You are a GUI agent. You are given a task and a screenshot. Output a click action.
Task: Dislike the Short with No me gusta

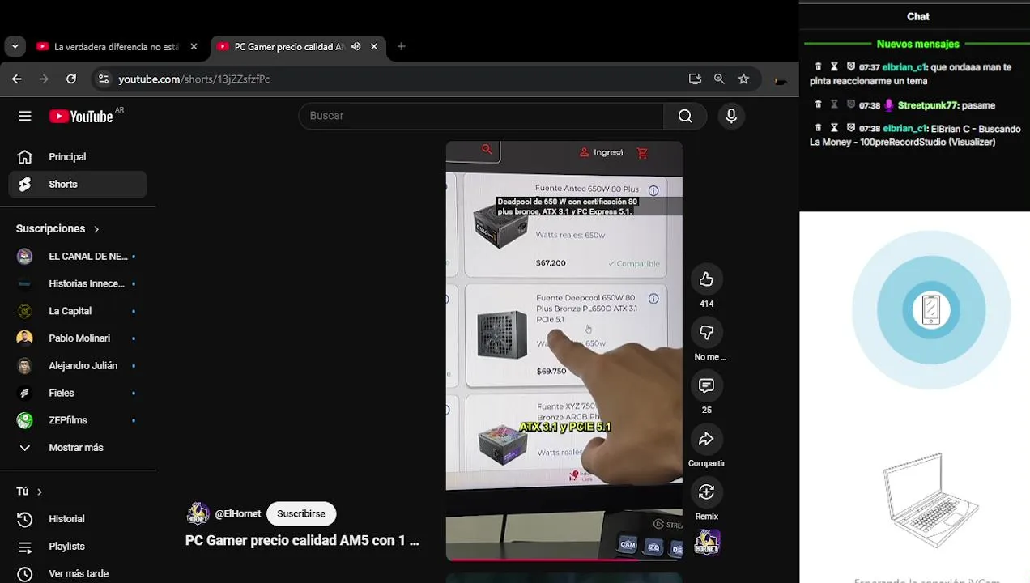point(706,333)
